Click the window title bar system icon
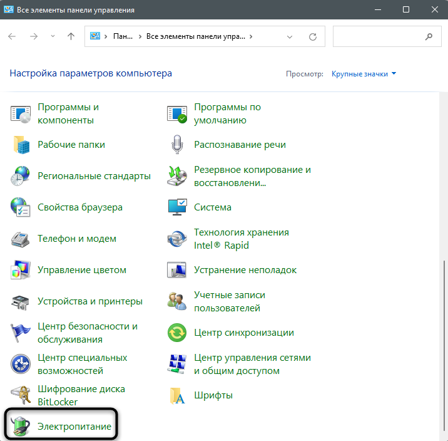This screenshot has height=441, width=448. click(9, 9)
